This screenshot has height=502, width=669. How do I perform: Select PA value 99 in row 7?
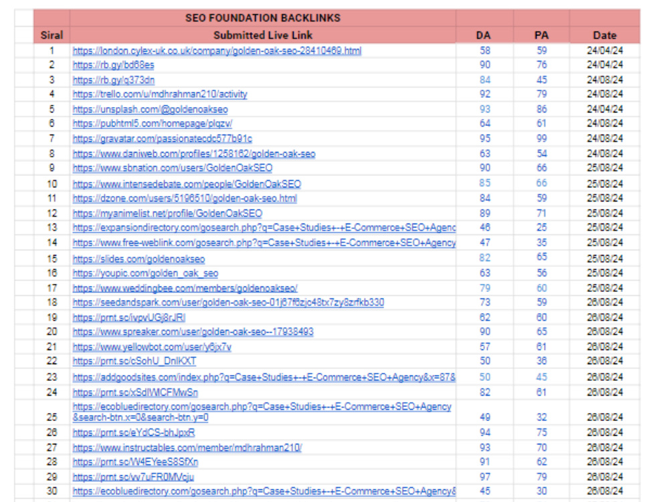point(542,139)
